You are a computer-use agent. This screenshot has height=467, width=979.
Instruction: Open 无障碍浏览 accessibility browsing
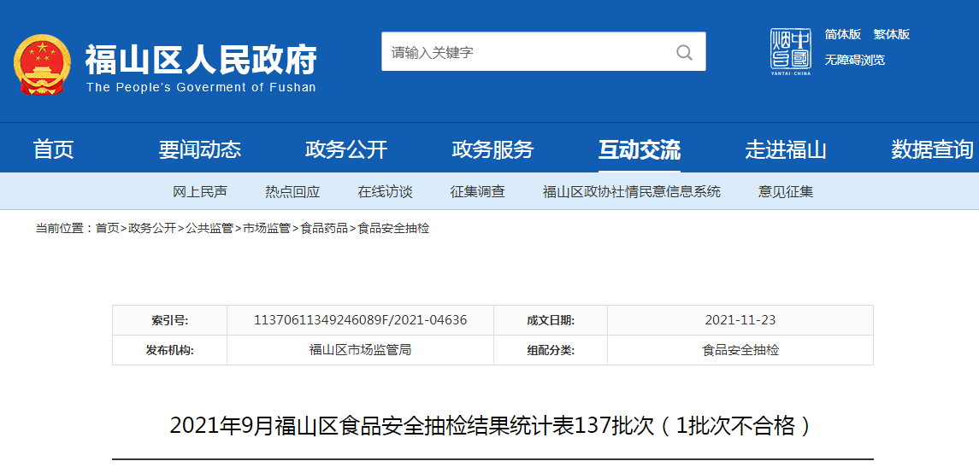point(855,60)
